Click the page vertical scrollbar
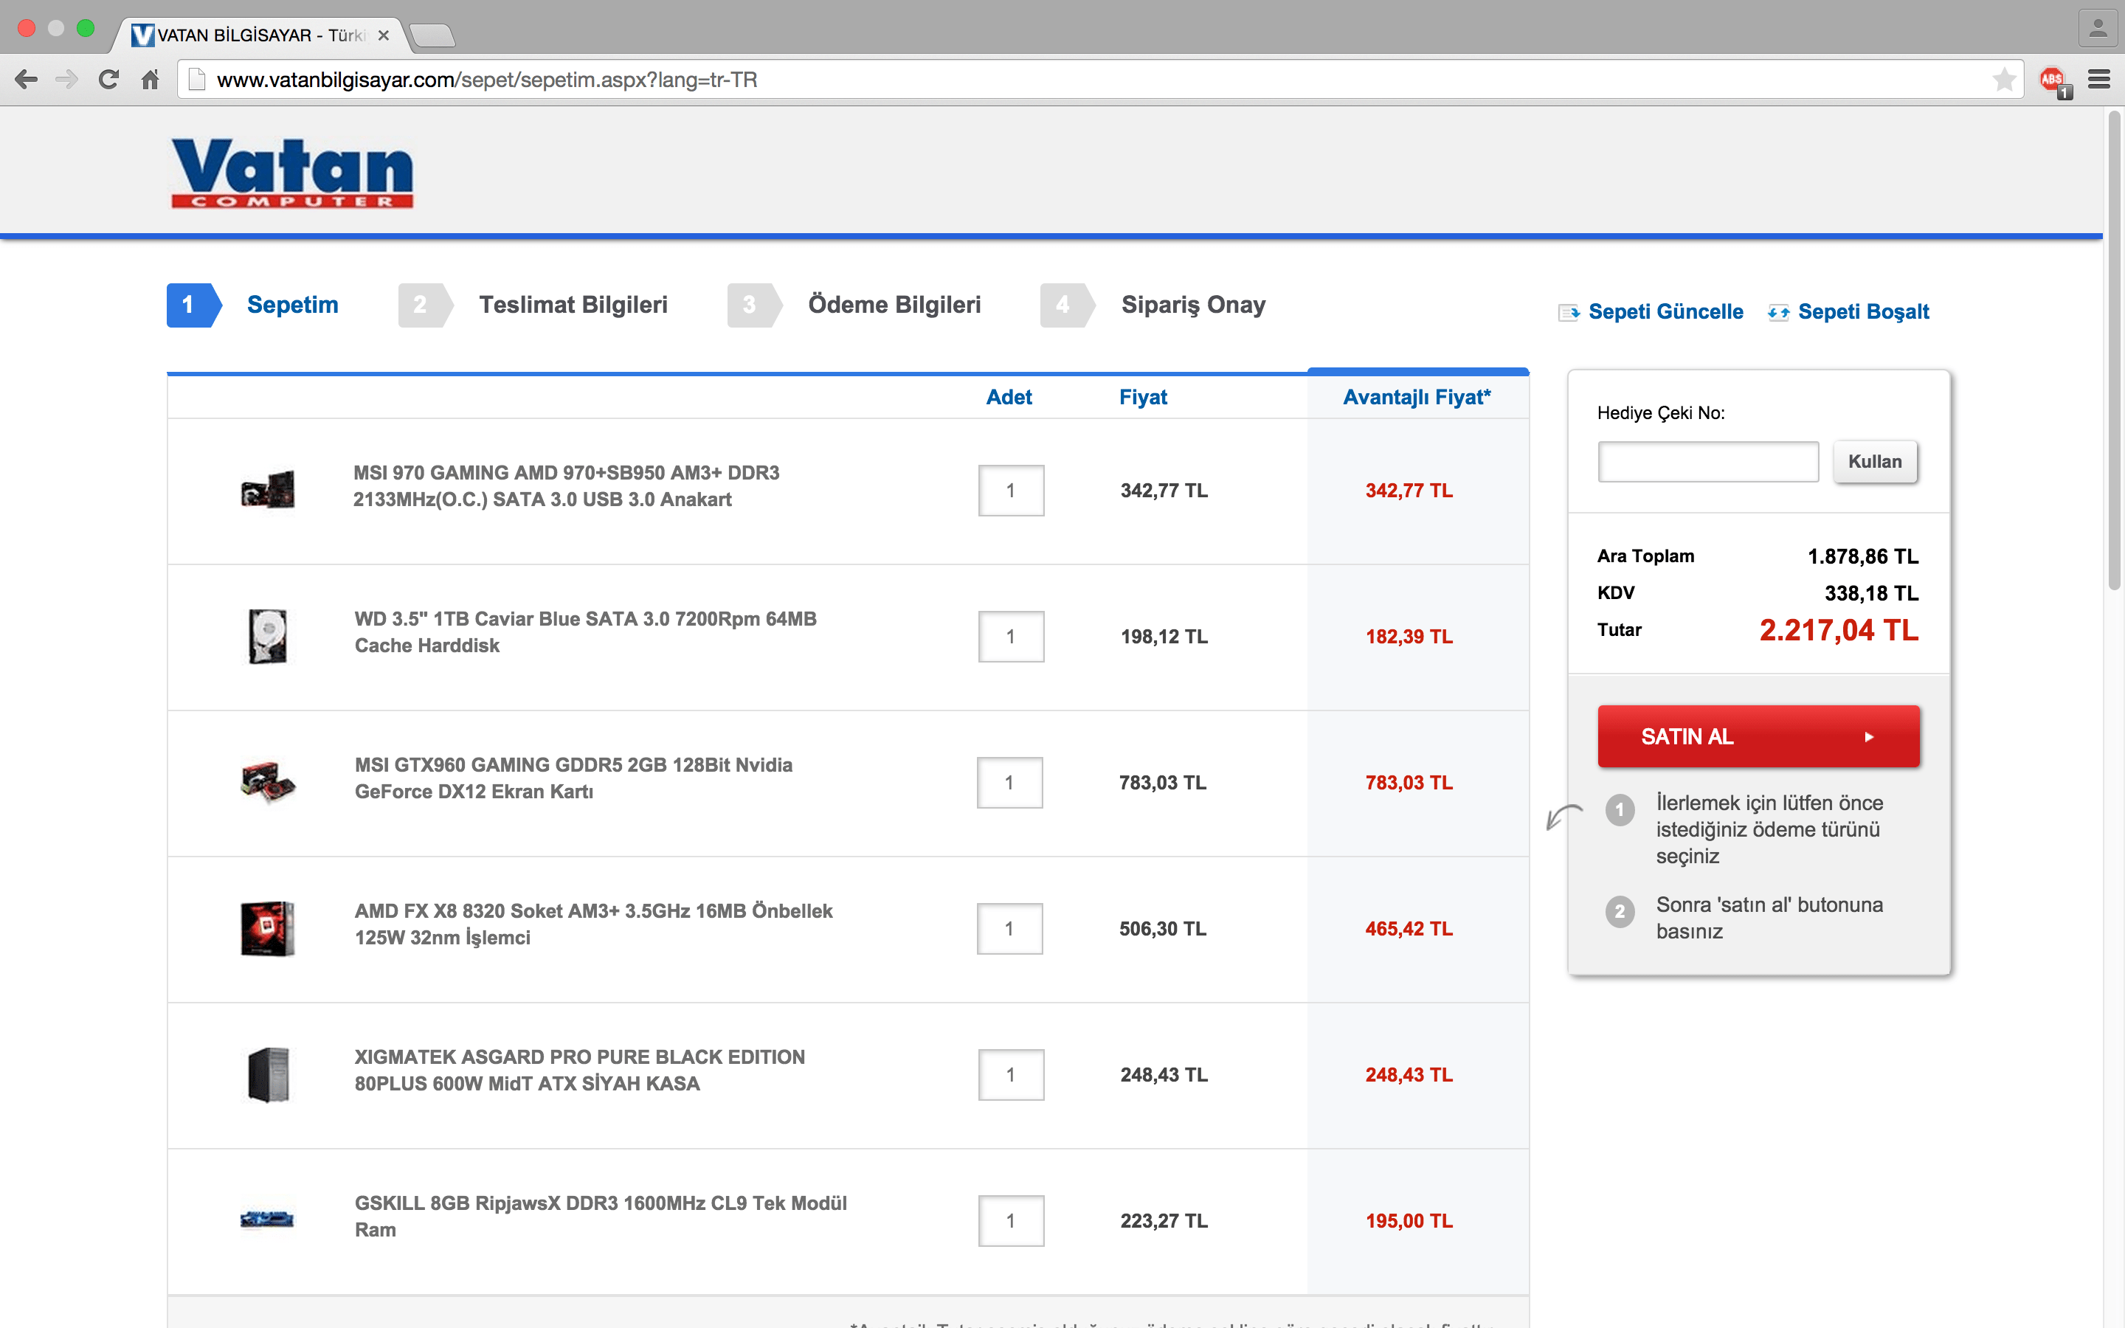Image resolution: width=2125 pixels, height=1328 pixels. tap(2114, 351)
